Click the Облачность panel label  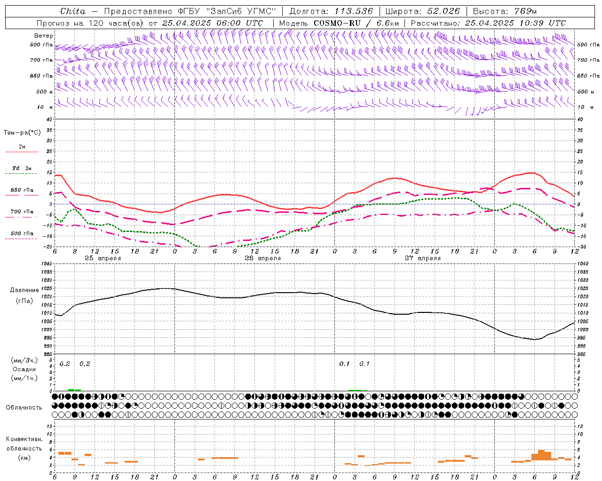pos(24,408)
